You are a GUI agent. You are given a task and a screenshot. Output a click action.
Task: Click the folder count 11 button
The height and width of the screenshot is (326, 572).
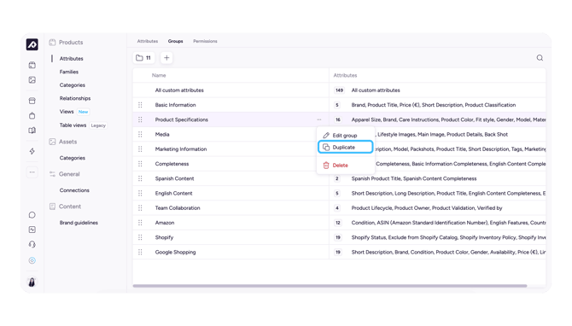[x=143, y=58]
